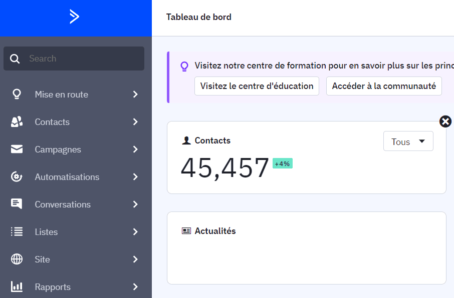
Task: Click the +4% growth badge
Action: (282, 163)
